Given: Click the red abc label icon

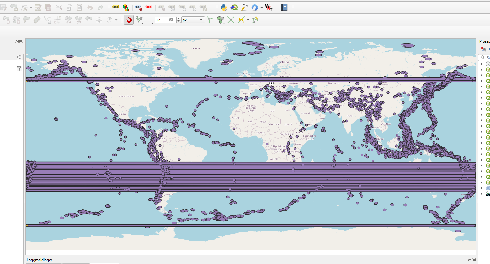Looking at the screenshot, I should tap(149, 7).
